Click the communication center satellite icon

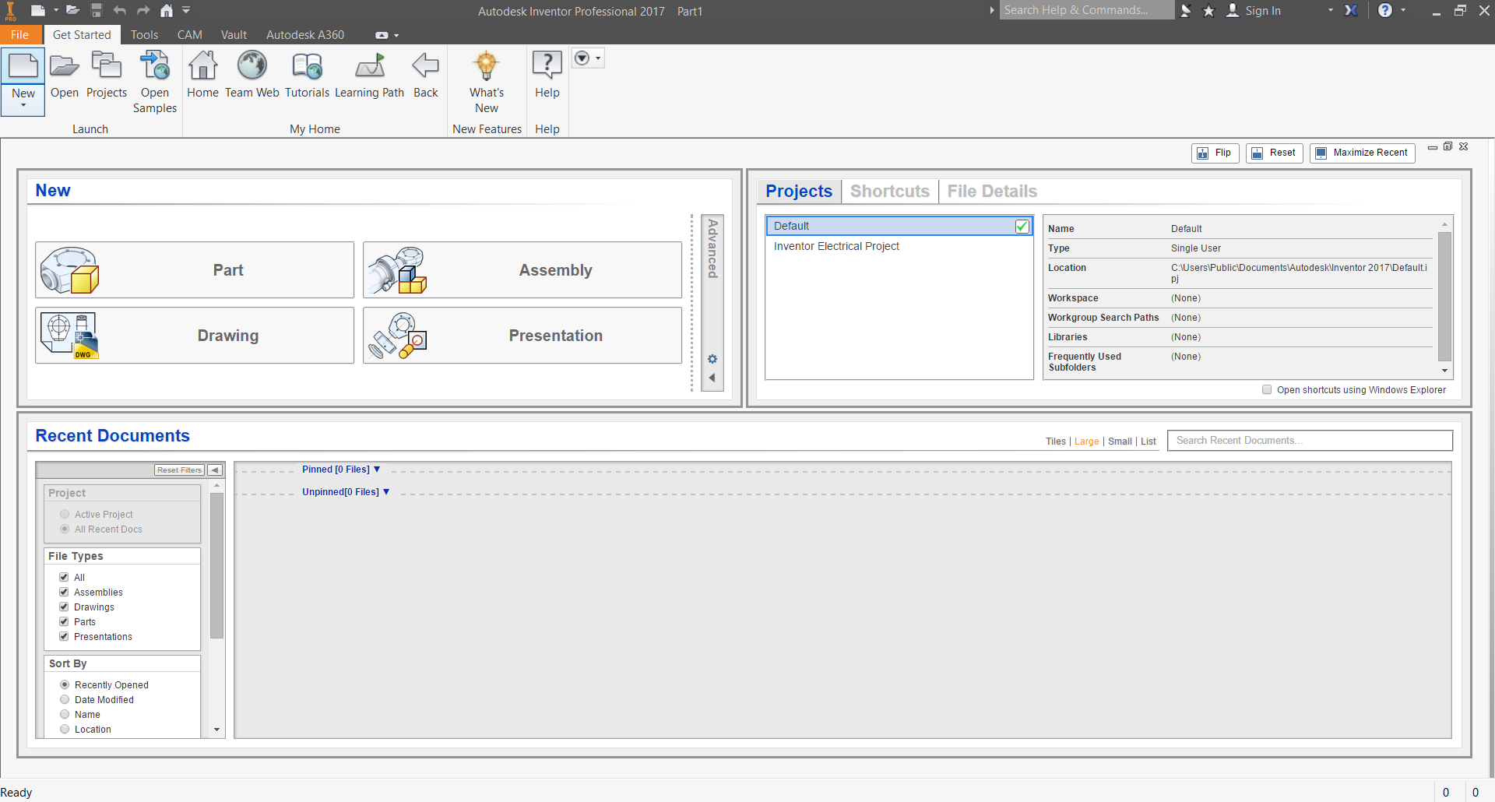click(x=1186, y=11)
